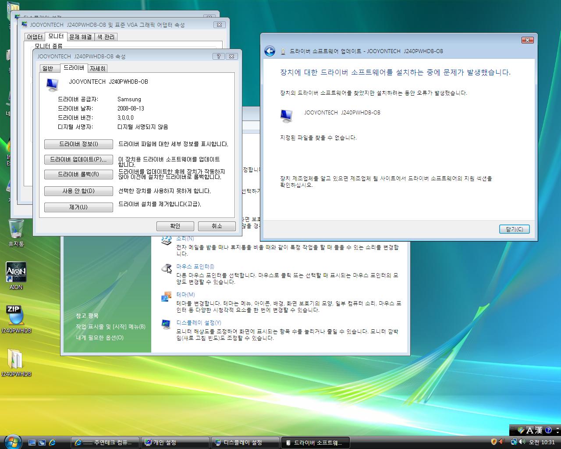Switch to 드라이버 소프트웨 taskbar button
The height and width of the screenshot is (449, 561).
(x=316, y=443)
